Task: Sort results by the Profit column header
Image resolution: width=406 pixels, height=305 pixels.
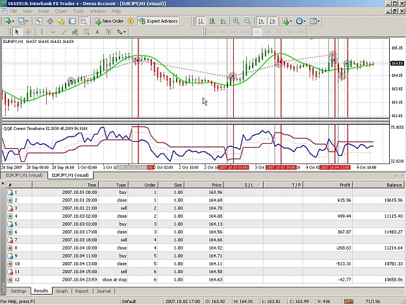Action: pos(327,185)
